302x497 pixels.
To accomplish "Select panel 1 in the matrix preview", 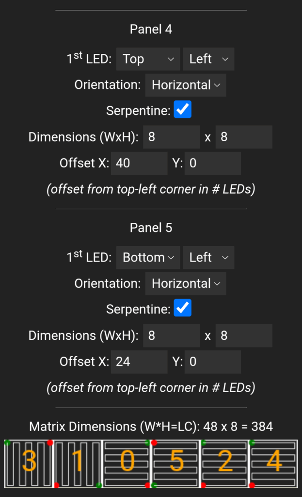I will 78,464.
